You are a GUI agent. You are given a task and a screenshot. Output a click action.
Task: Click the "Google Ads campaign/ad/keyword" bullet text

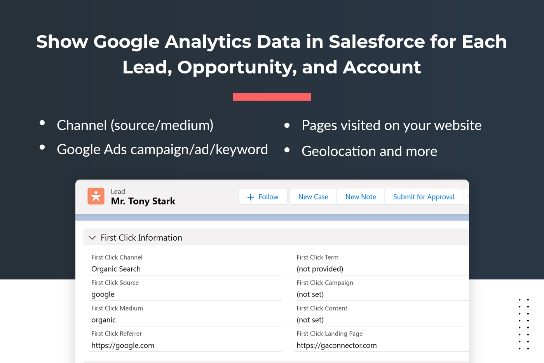coord(162,150)
